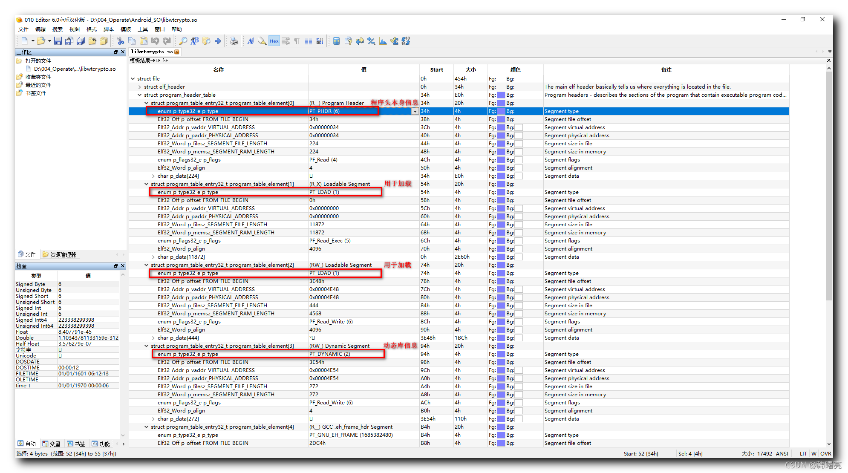Open the Calculator tool icon
Image resolution: width=848 pixels, height=473 pixels.
336,41
